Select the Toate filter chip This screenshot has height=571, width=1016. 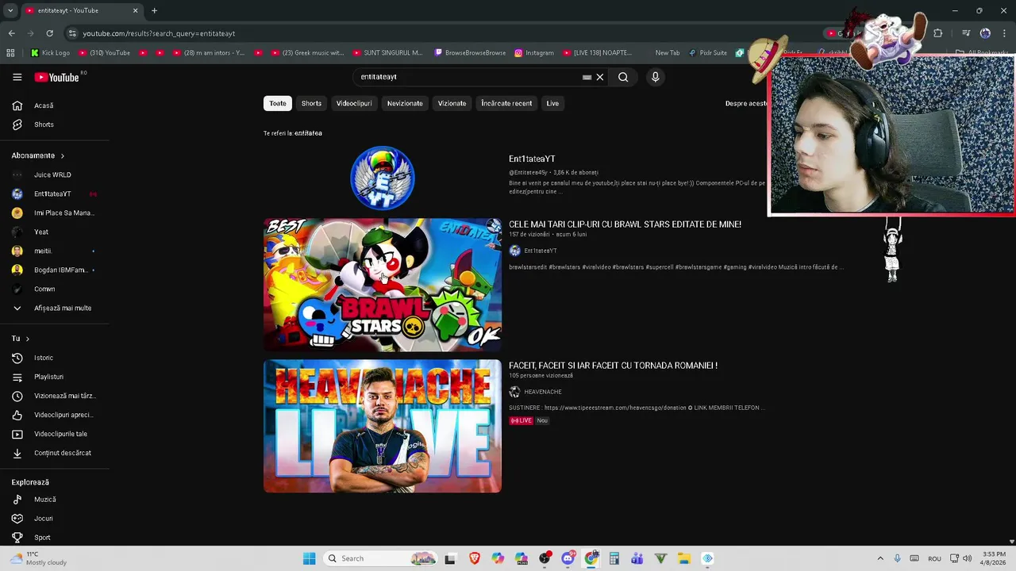tap(278, 103)
